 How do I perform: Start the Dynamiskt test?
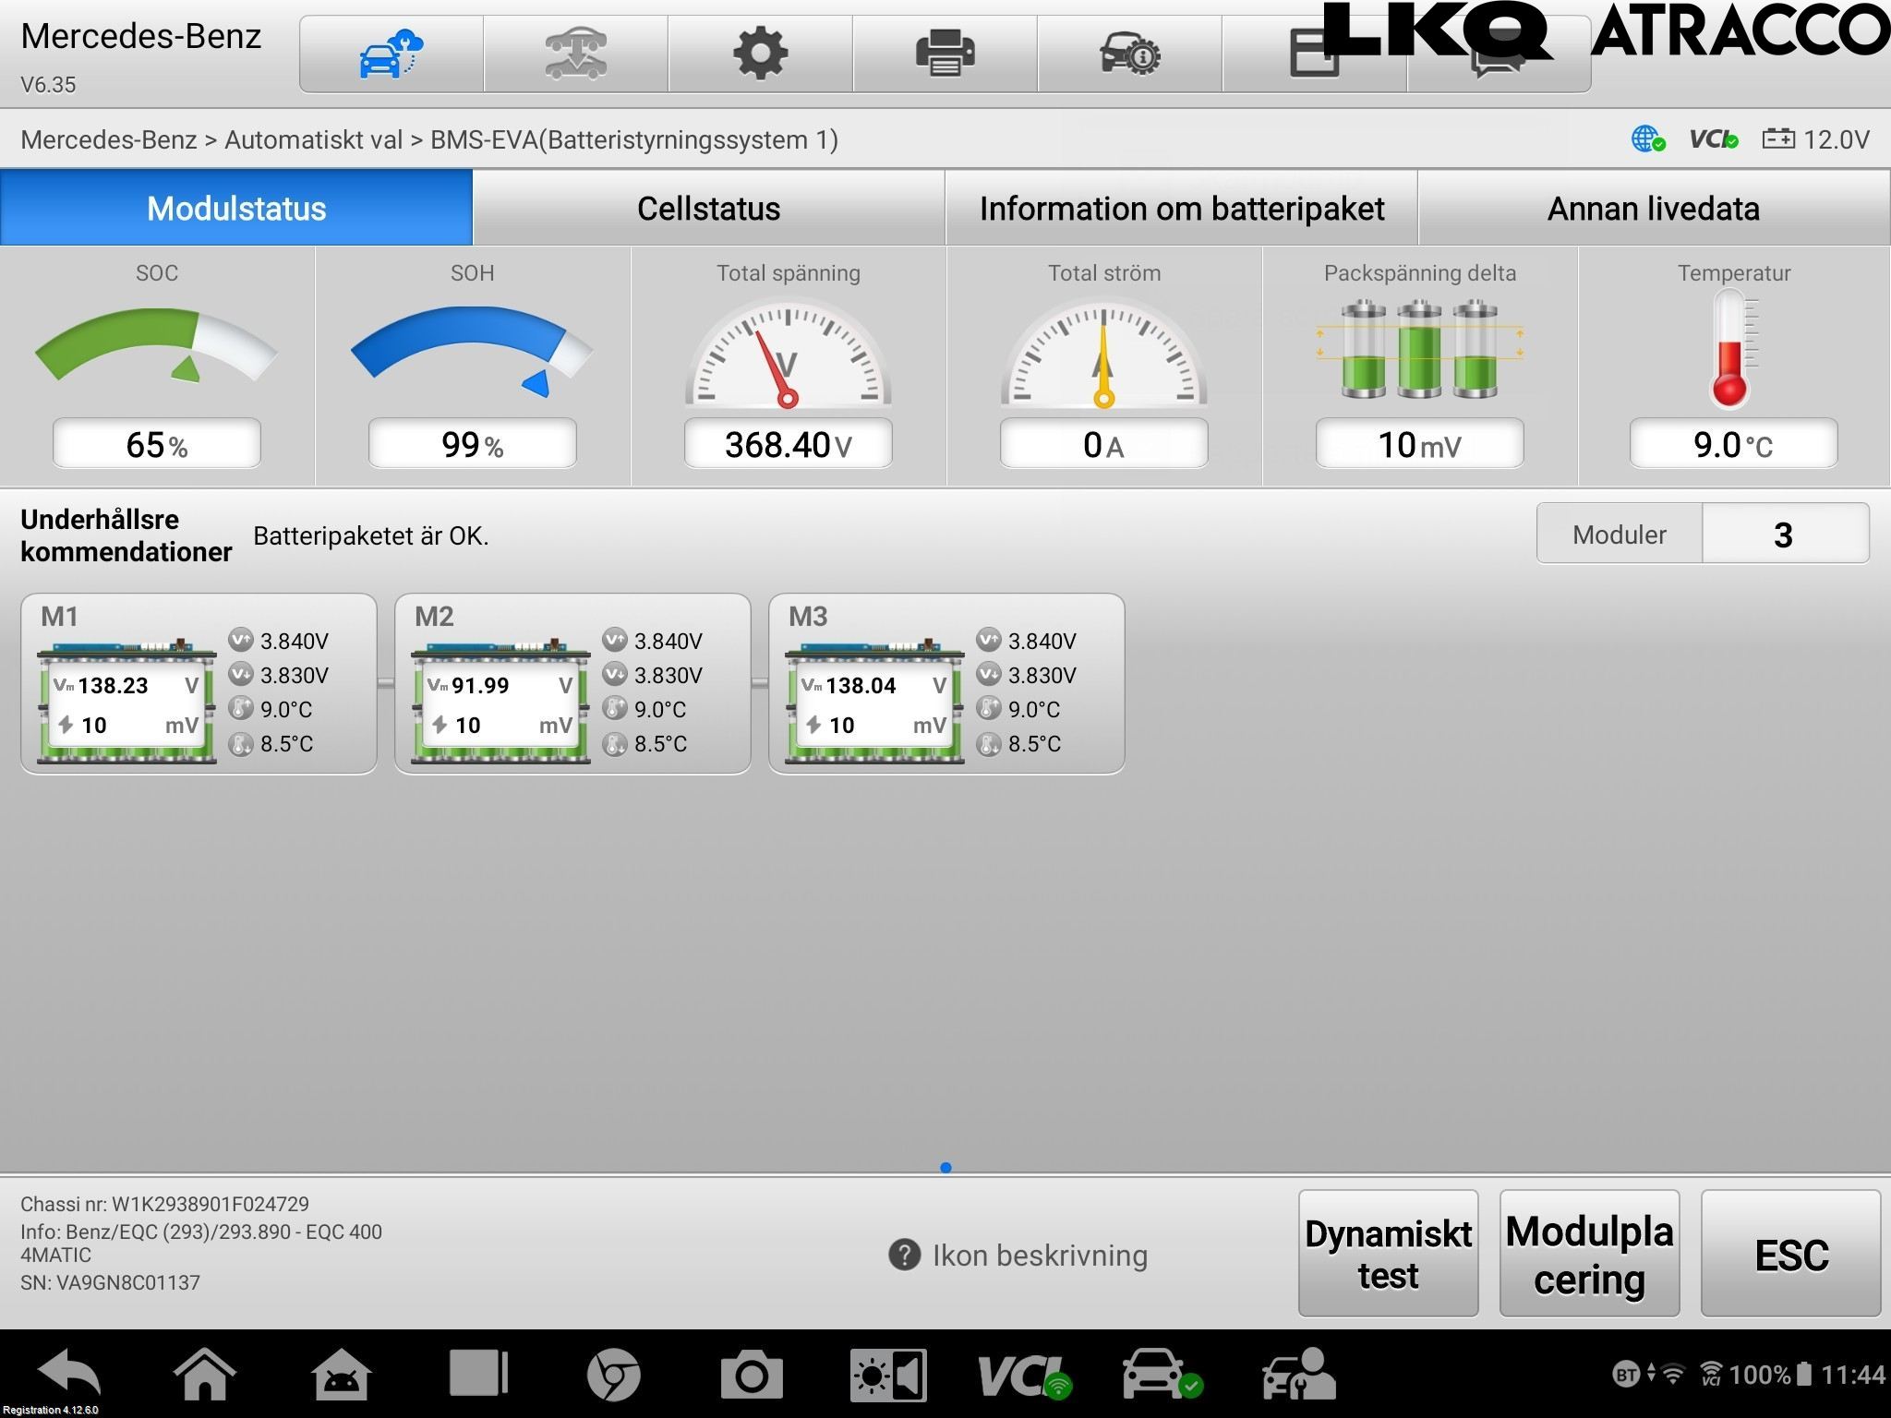(x=1388, y=1253)
